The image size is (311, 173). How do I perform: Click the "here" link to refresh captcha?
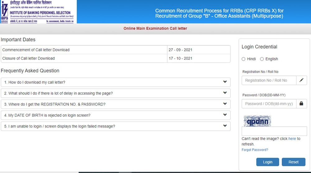pos(292,139)
